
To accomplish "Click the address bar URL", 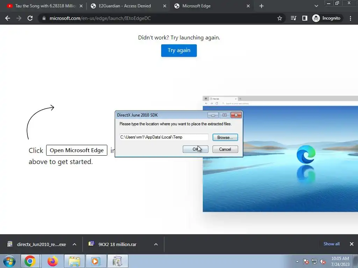I will coord(100,18).
